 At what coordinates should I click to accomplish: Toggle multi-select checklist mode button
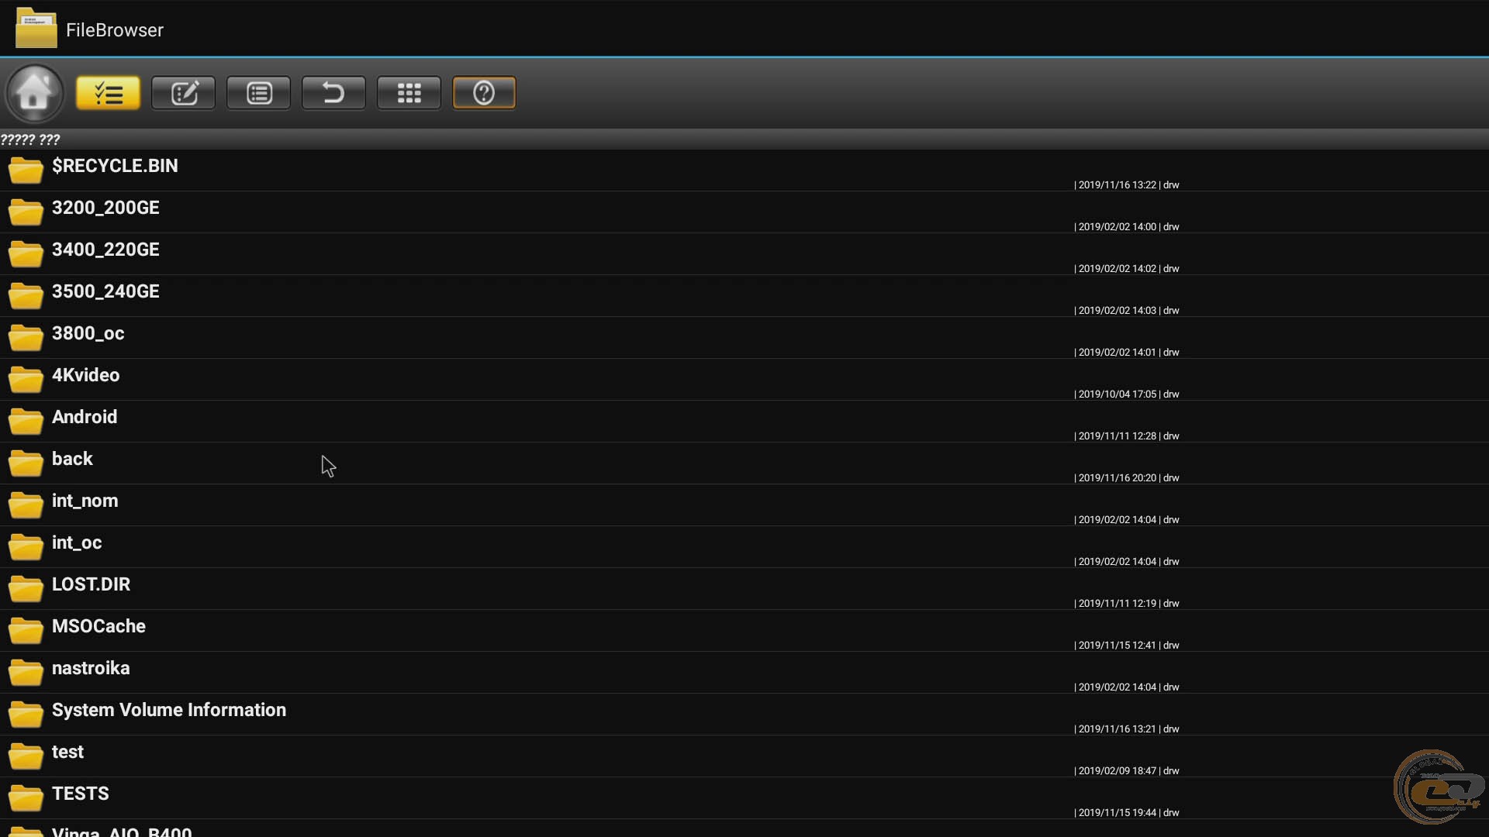[108, 93]
